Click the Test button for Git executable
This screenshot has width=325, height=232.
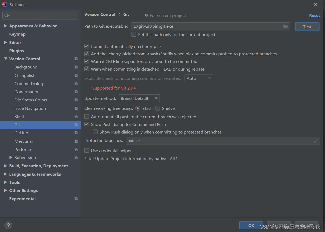pyautogui.click(x=307, y=27)
